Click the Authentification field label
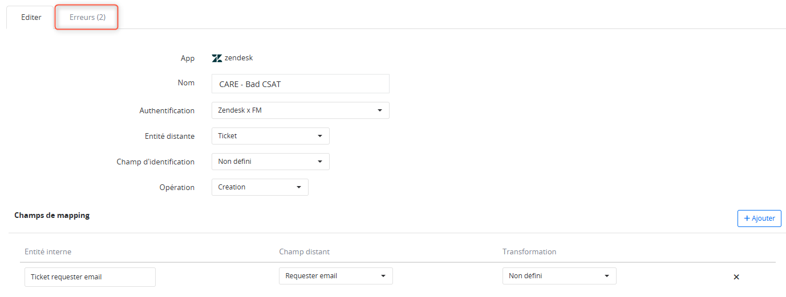This screenshot has width=786, height=297. coord(167,110)
